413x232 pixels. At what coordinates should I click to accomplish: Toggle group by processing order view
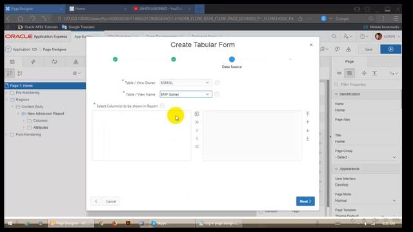click(x=10, y=73)
